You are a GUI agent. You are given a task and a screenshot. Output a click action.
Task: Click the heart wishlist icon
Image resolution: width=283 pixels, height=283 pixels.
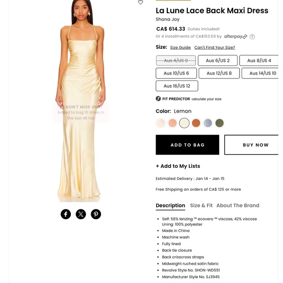click(141, 2)
